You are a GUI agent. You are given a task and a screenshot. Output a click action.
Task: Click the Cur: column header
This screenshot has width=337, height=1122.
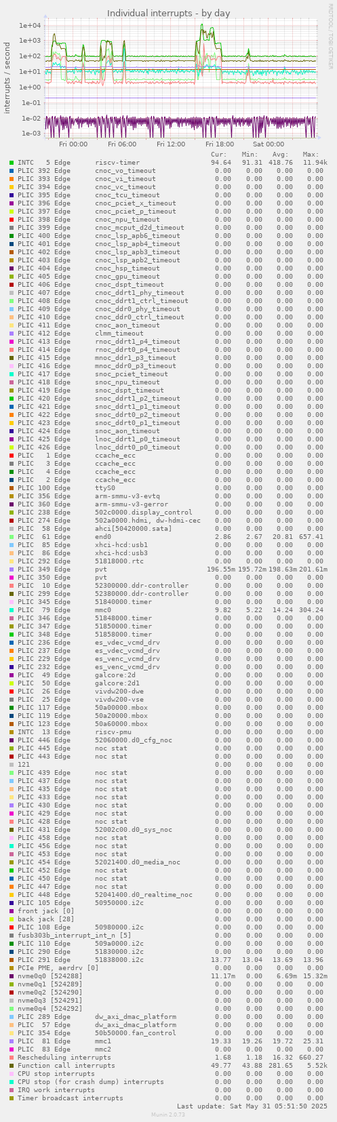click(x=219, y=155)
